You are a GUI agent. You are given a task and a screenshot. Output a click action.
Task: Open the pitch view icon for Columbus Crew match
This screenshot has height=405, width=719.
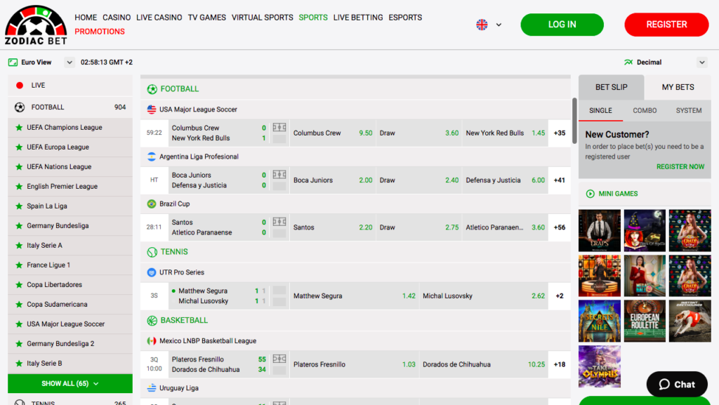pyautogui.click(x=279, y=127)
